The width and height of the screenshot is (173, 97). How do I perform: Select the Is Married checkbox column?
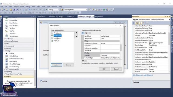click(57, 36)
